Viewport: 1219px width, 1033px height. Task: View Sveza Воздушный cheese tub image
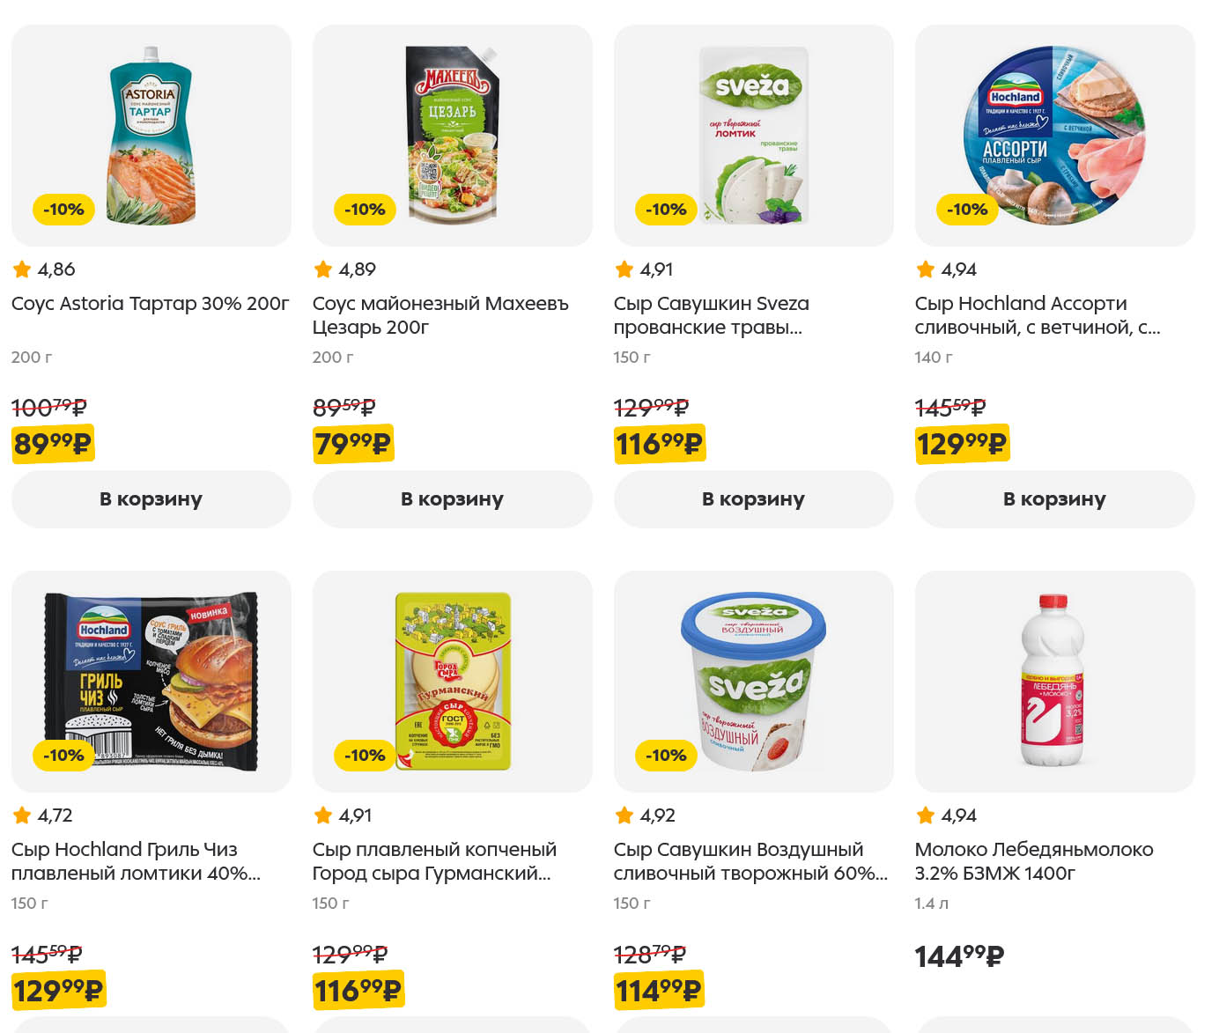point(753,681)
